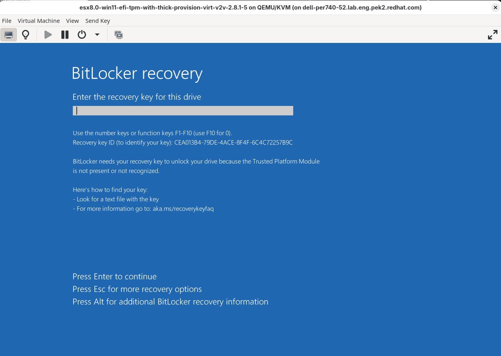The image size is (501, 356).
Task: Click the window title bar text
Action: (250, 7)
